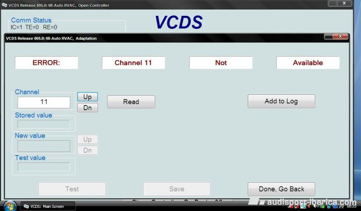Click Done, Go Back
This screenshot has width=361, height=211.
point(281,189)
